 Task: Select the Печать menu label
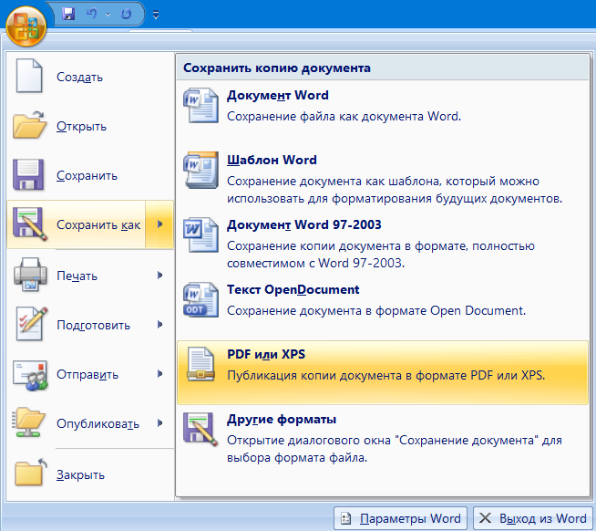click(x=77, y=276)
